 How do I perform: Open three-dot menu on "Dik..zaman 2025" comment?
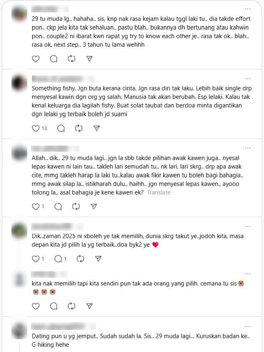[248, 227]
